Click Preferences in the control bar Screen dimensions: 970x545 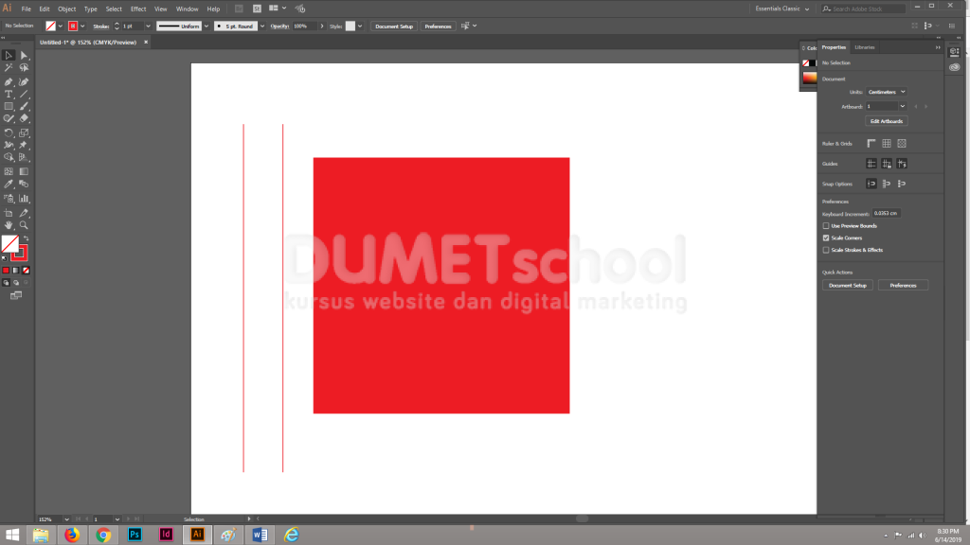pos(438,26)
